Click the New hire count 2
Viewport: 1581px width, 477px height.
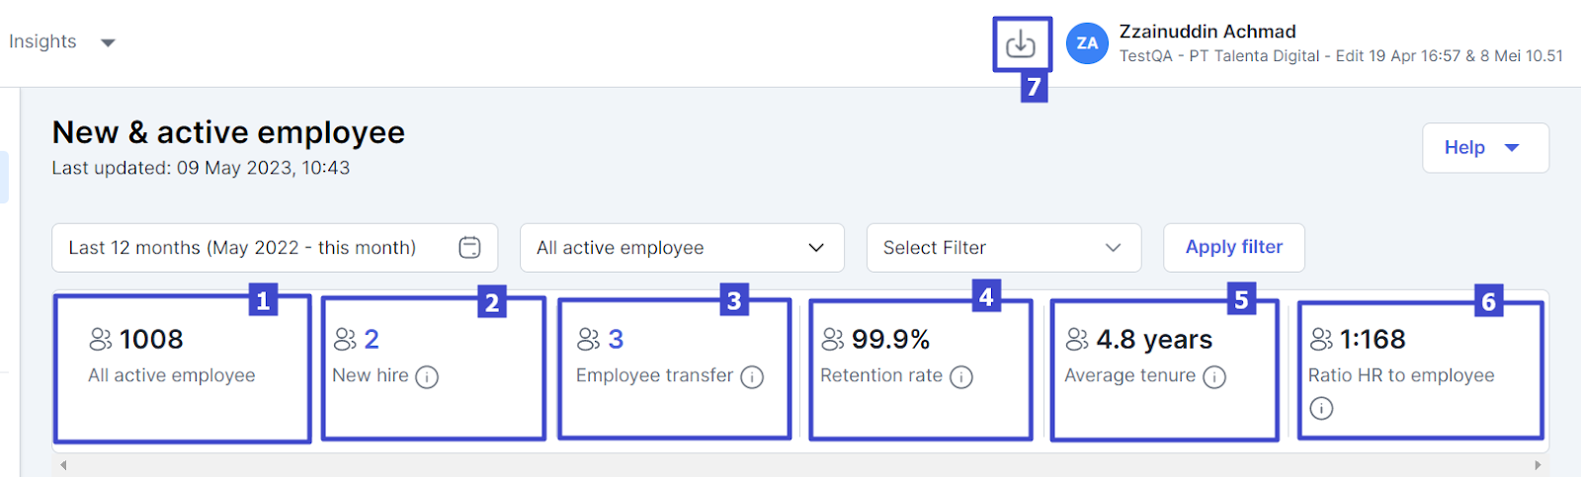click(372, 340)
